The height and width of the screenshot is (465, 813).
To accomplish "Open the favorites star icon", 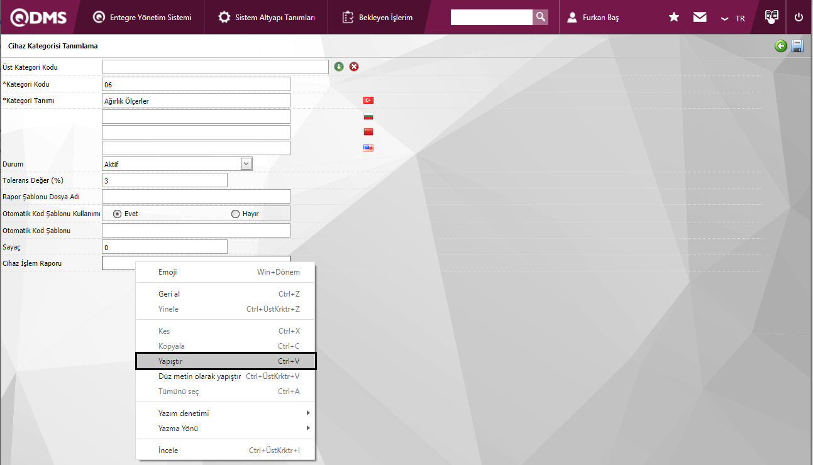I will click(674, 18).
